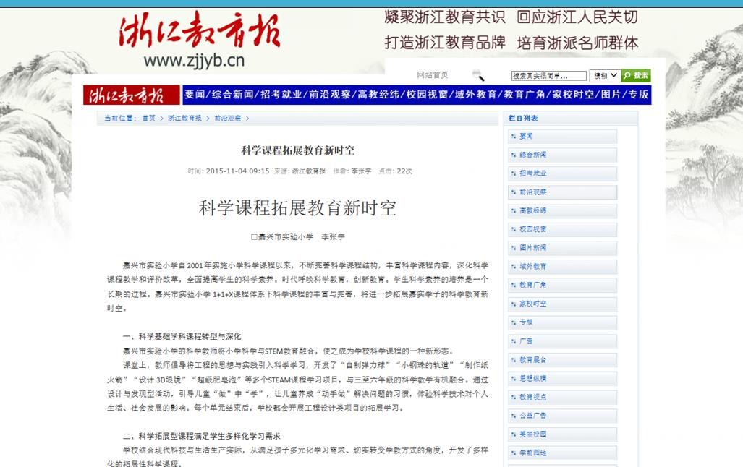743x467 pixels.
Task: Select 前沿观察 in the blue navigation bar
Action: point(330,94)
